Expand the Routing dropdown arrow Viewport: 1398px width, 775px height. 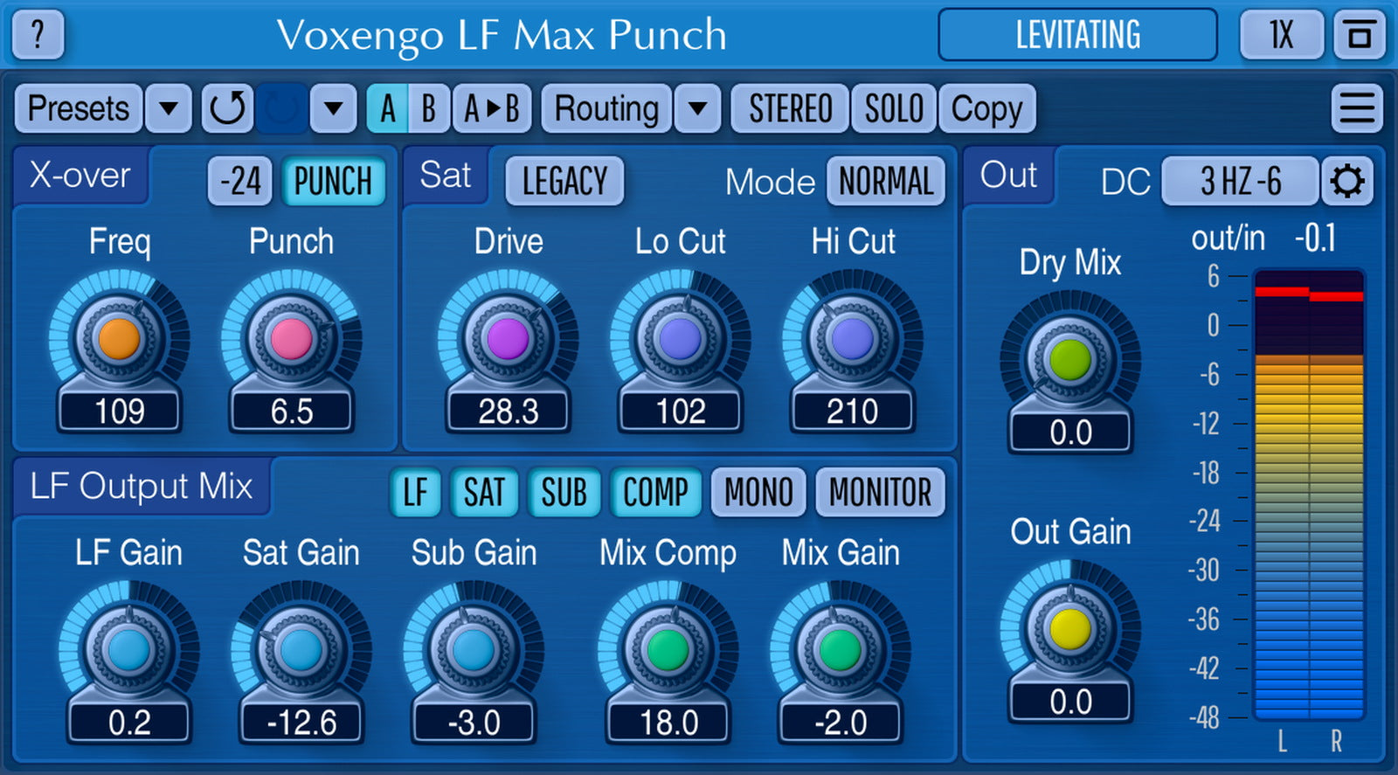pos(697,108)
